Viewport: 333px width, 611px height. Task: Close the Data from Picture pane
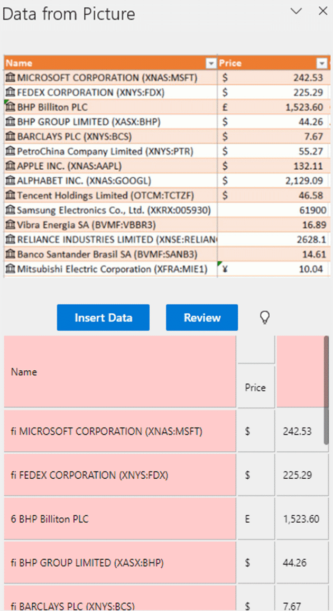coord(322,11)
